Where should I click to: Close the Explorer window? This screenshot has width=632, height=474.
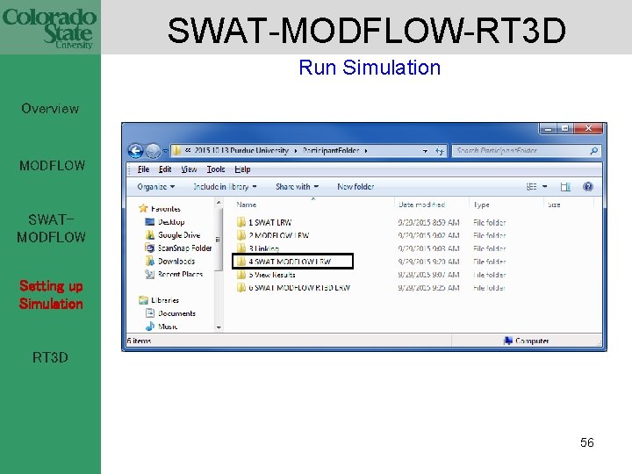pos(588,128)
